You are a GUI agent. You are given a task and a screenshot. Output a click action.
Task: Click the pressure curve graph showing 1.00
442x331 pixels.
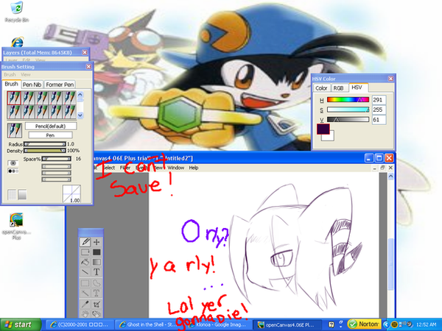(71, 194)
